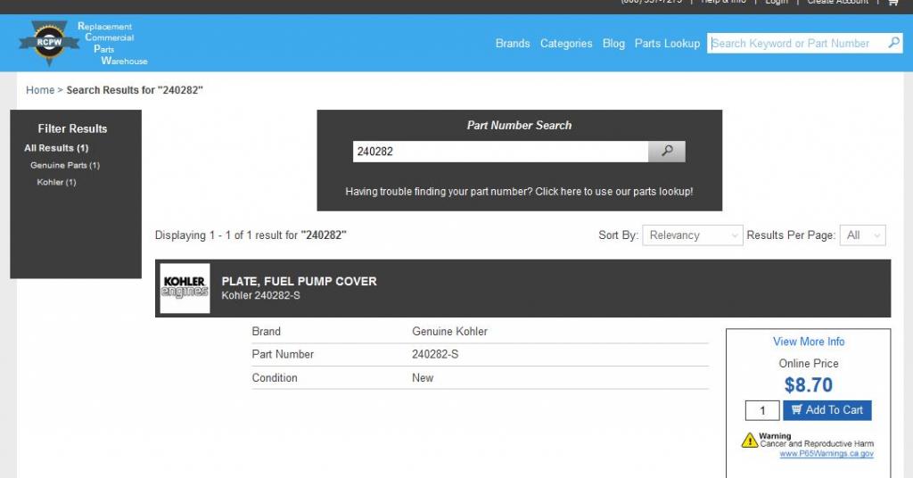Click the Add To Cart button
The image size is (913, 478).
click(827, 410)
